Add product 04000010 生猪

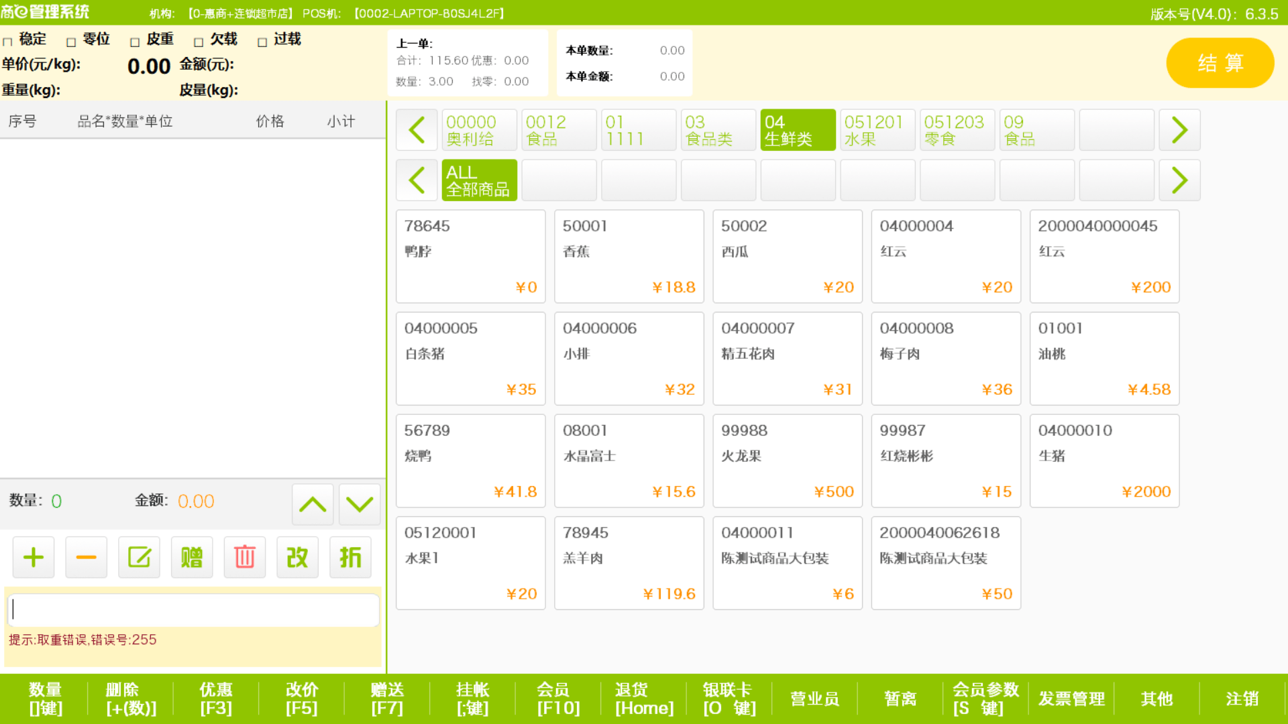(x=1104, y=461)
